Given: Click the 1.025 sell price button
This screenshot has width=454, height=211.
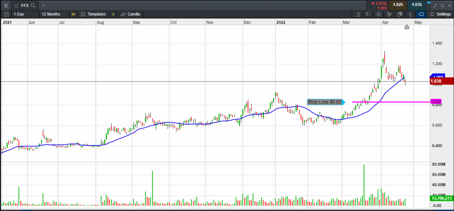Looking at the screenshot, I should click(398, 5).
